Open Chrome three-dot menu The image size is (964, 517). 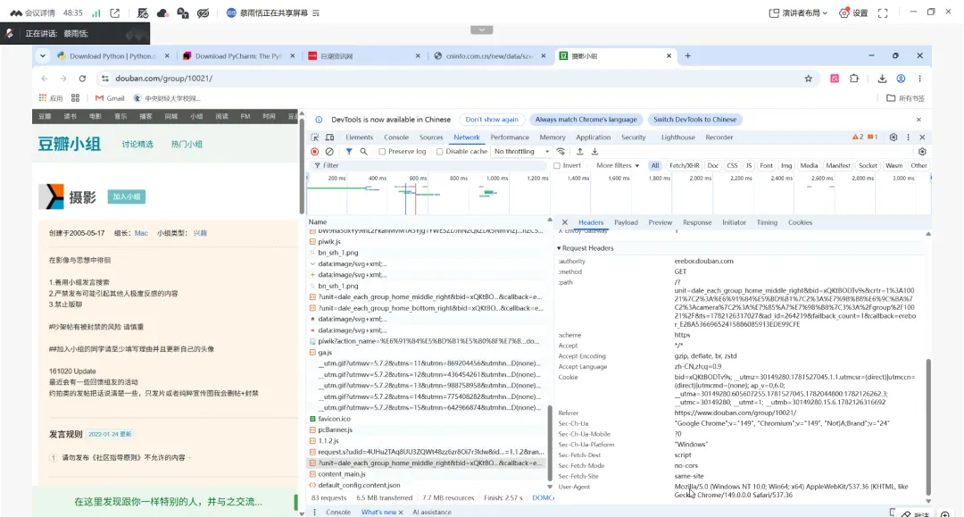(x=919, y=78)
